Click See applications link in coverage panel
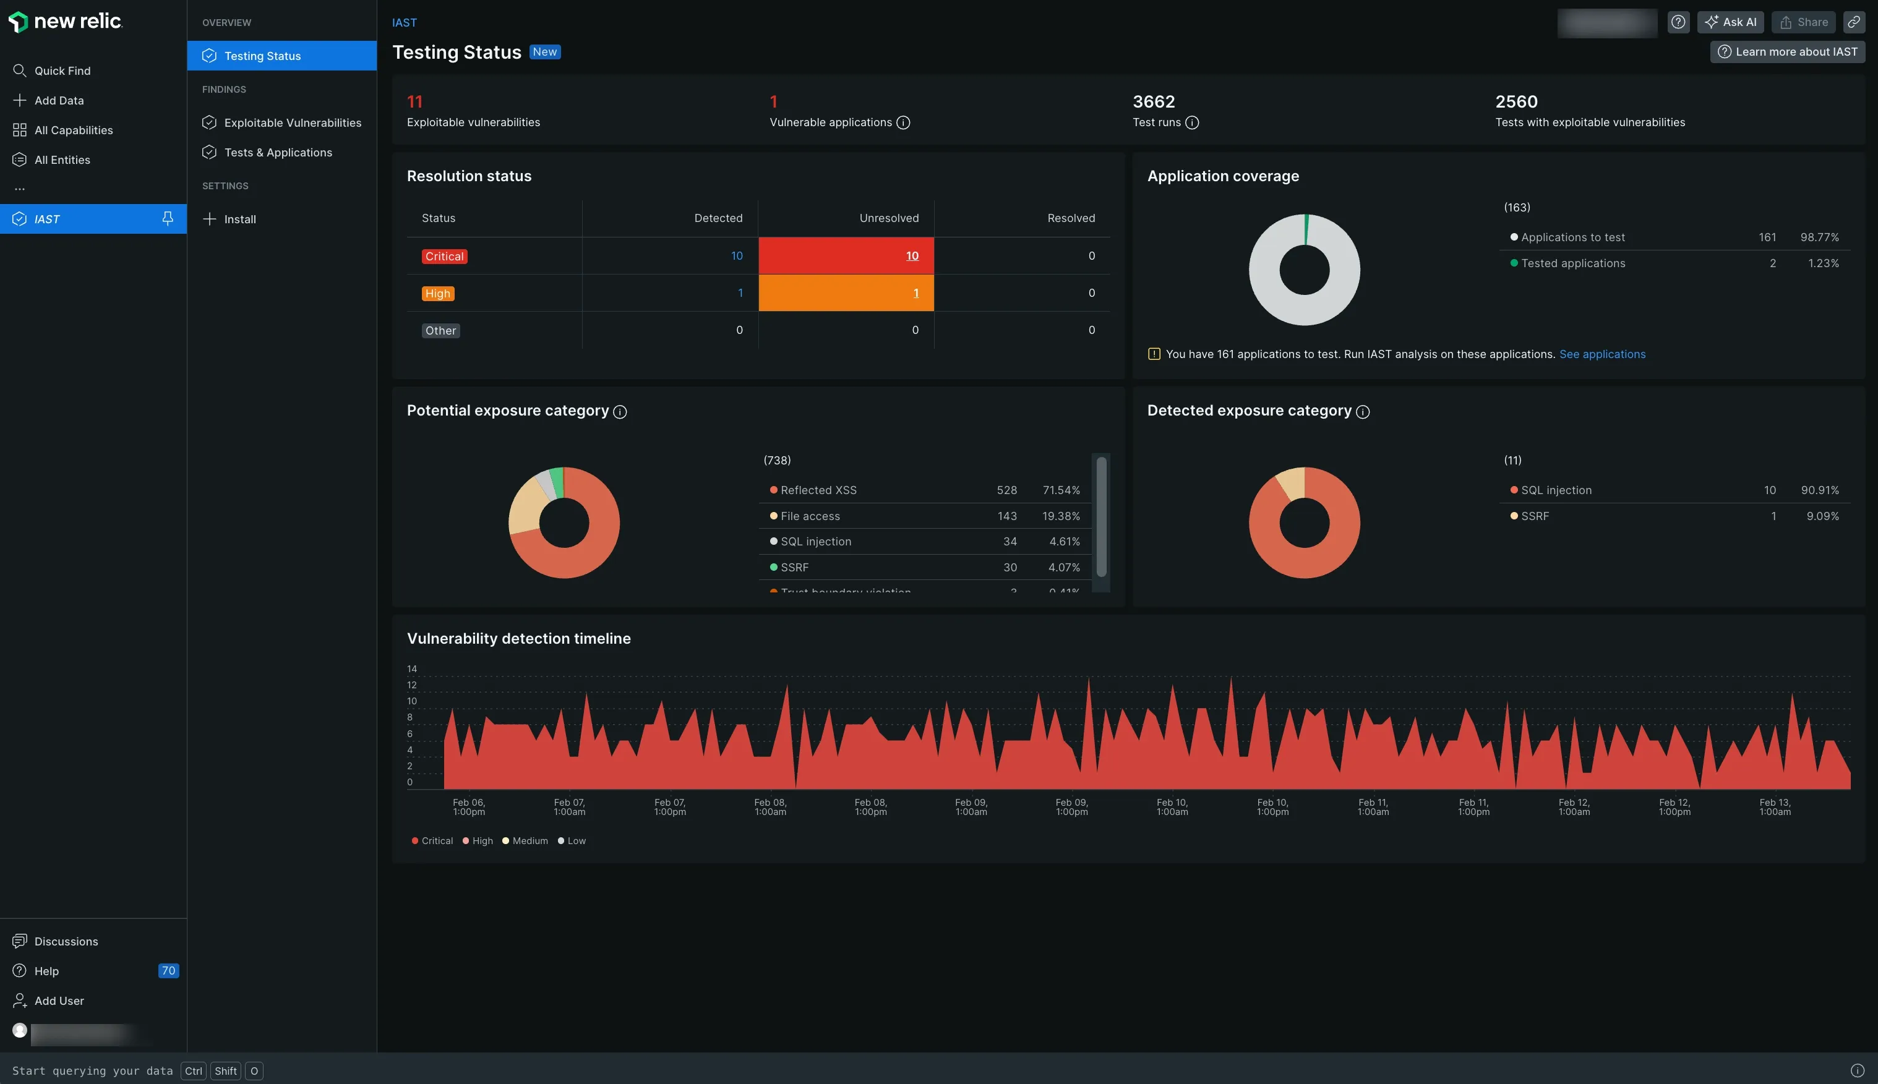Image resolution: width=1878 pixels, height=1084 pixels. pos(1603,354)
